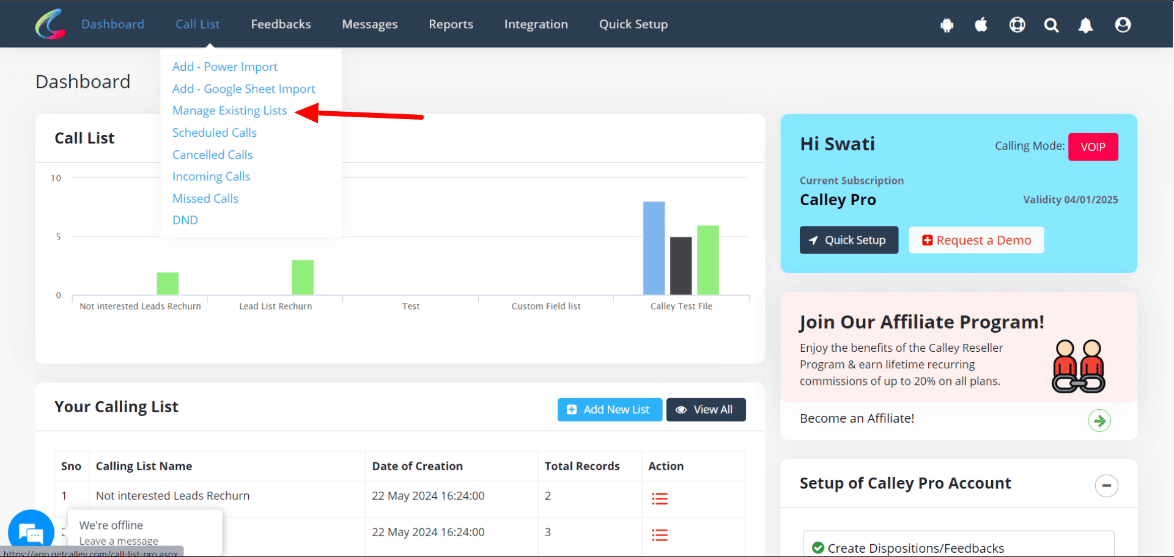
Task: Click the Create Dispositions/Feedbacks checkmark
Action: (x=818, y=548)
